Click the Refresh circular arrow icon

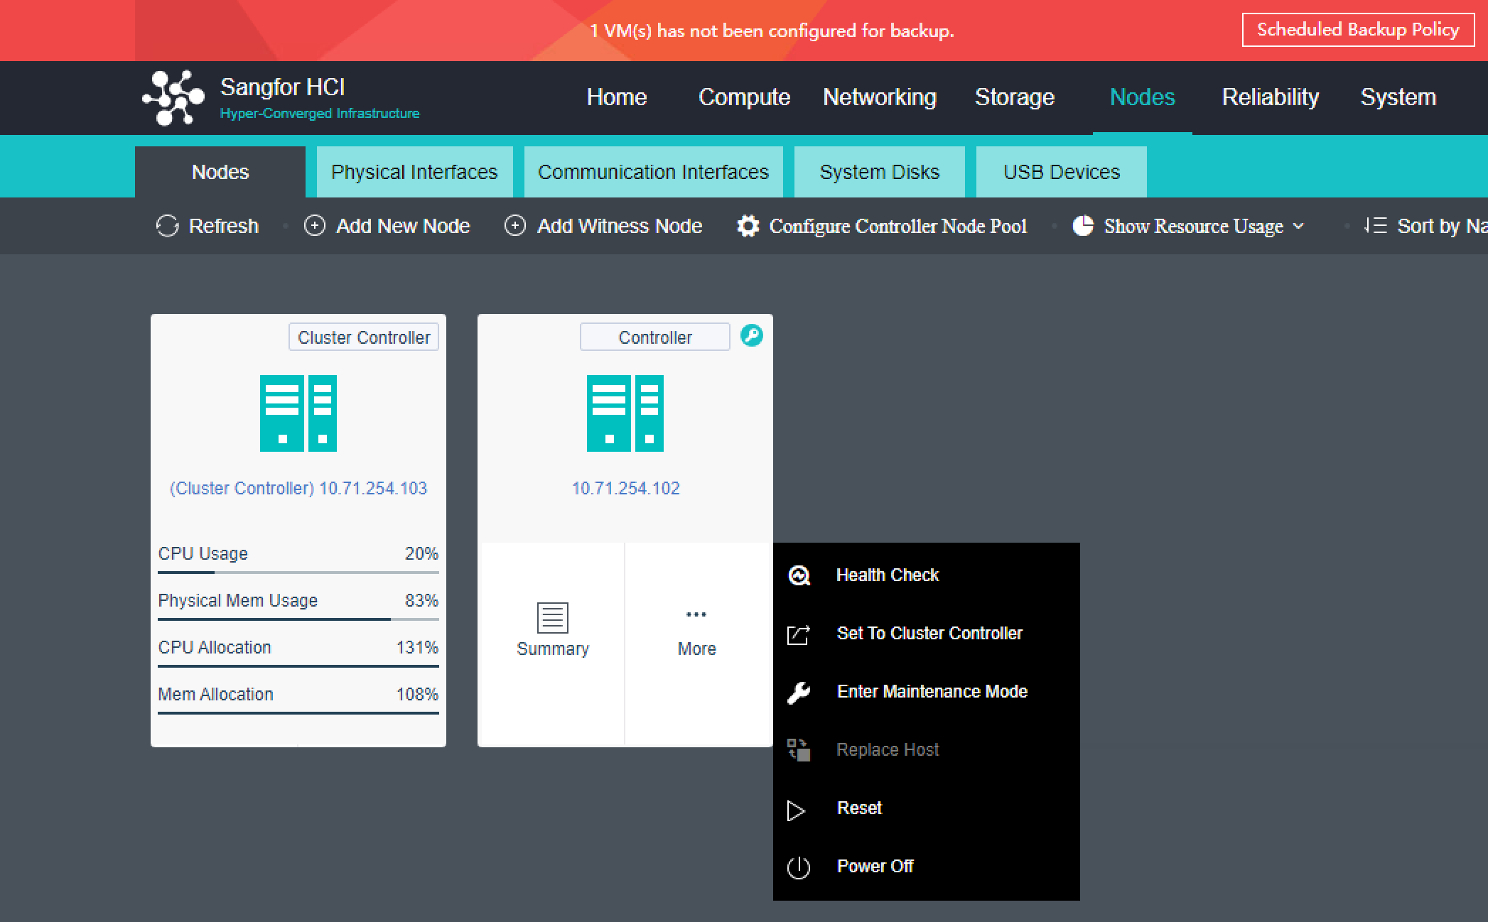click(167, 226)
